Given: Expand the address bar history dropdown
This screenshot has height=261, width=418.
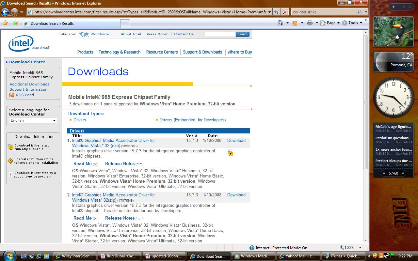Looking at the screenshot, I should point(269,12).
